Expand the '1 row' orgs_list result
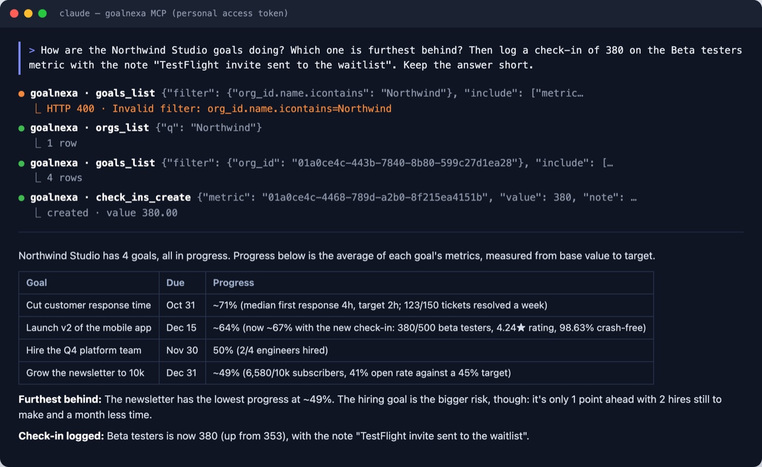This screenshot has height=467, width=762. click(x=55, y=144)
